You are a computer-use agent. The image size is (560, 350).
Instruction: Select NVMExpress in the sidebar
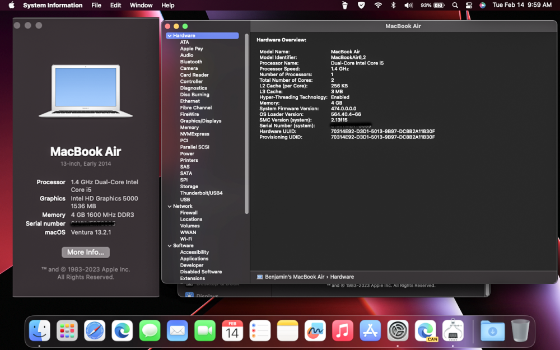[195, 134]
